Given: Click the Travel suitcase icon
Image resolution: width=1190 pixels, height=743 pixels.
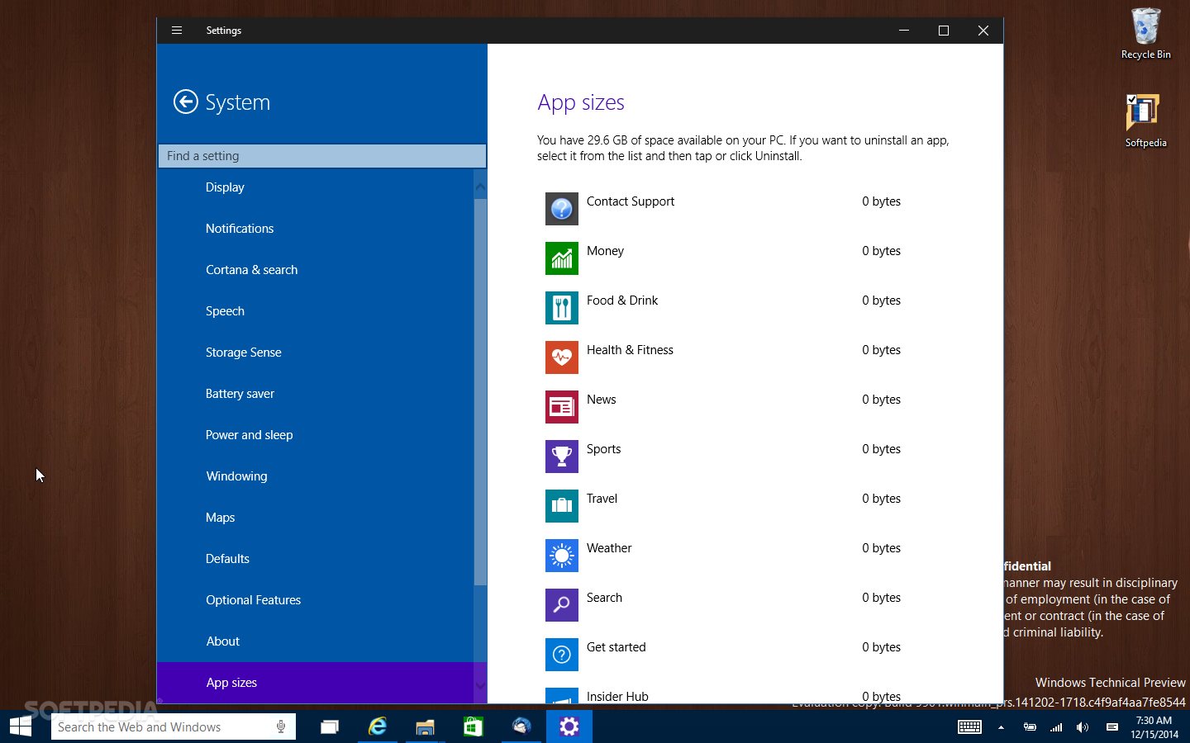Looking at the screenshot, I should 561,506.
